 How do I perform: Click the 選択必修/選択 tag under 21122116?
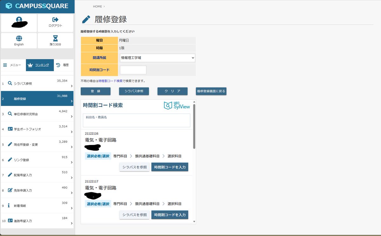98,156
